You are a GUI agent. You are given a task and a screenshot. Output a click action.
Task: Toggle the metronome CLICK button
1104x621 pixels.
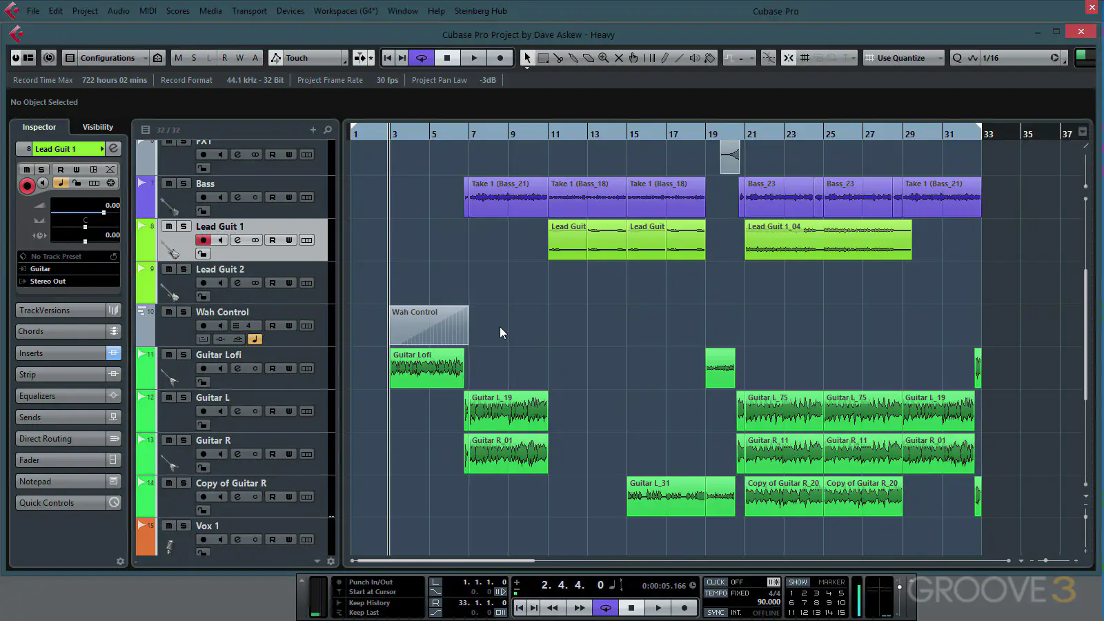tap(716, 582)
